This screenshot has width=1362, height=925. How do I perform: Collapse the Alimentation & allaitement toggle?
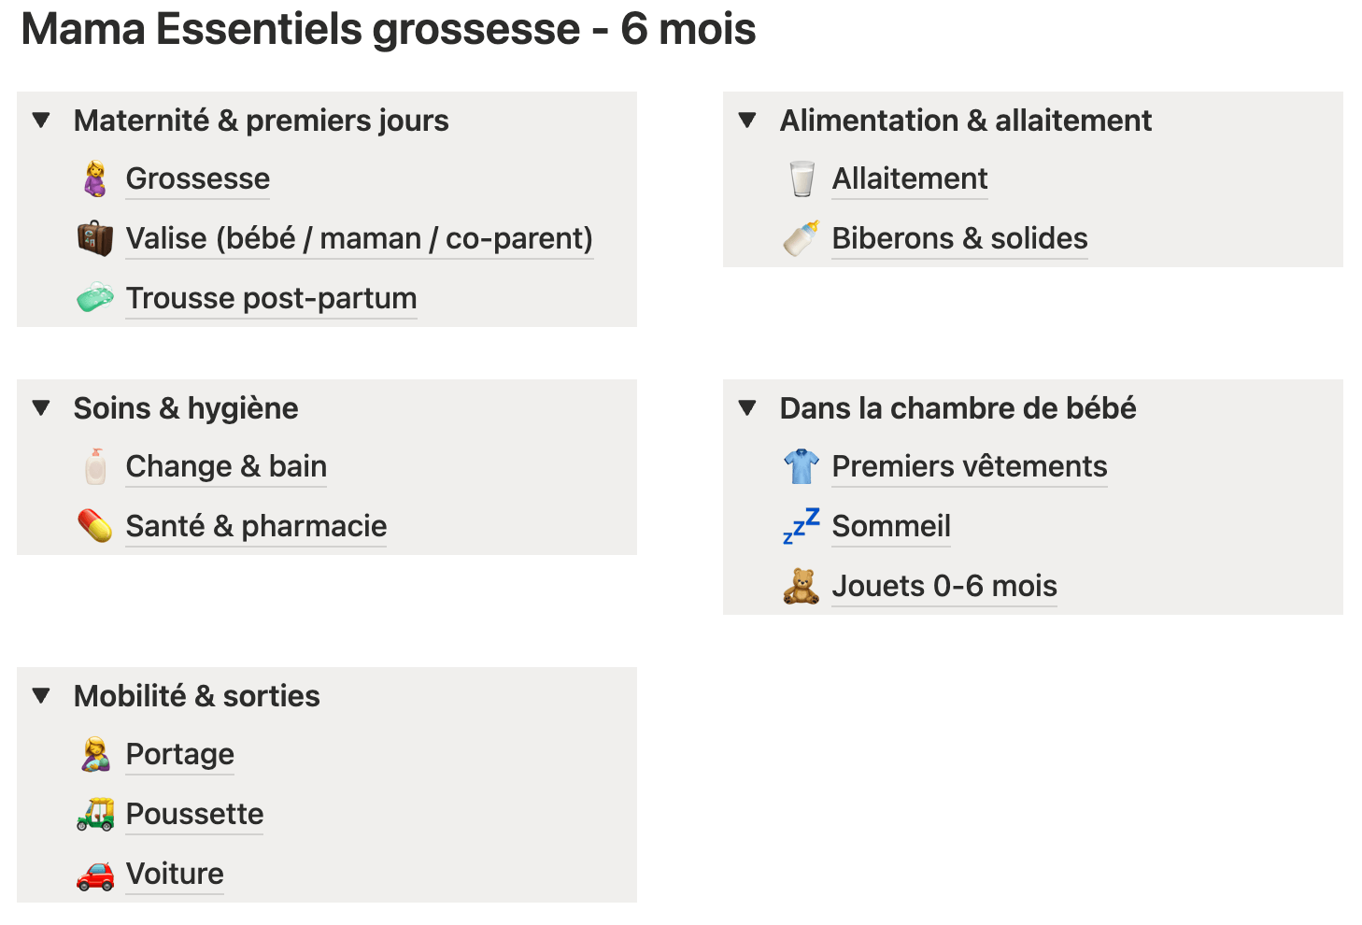pyautogui.click(x=747, y=121)
